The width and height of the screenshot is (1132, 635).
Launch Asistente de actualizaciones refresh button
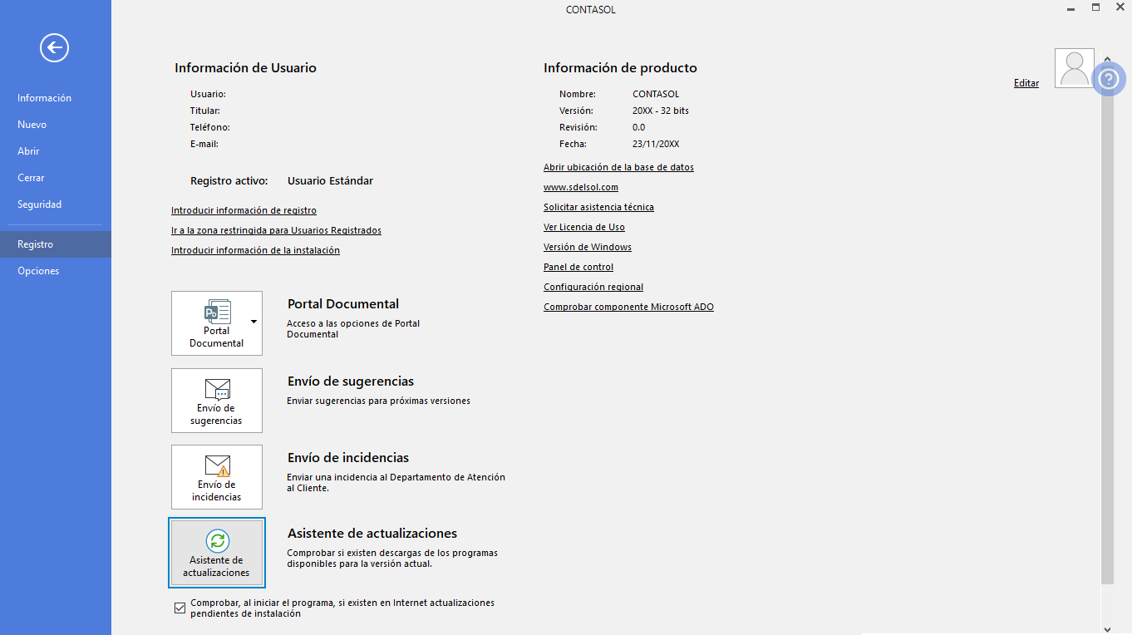pos(217,553)
